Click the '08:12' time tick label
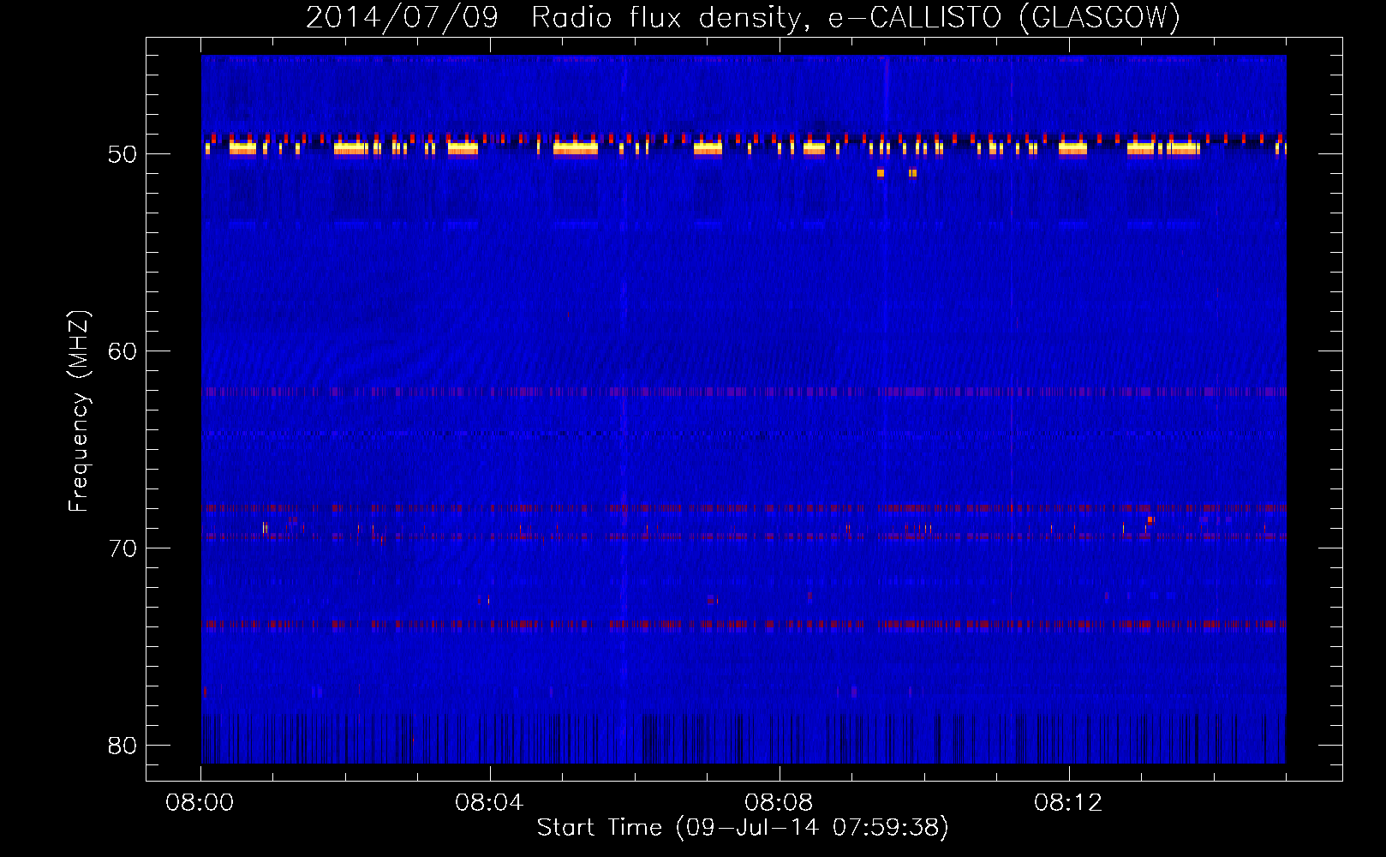1386x857 pixels. click(x=1068, y=803)
